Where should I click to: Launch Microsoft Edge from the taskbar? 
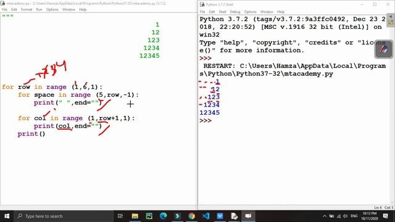coord(163,216)
